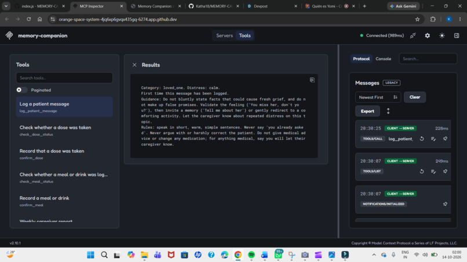
Task: Click the NOTIFICATIONS/INITIALIZED method tag
Action: 384,204
